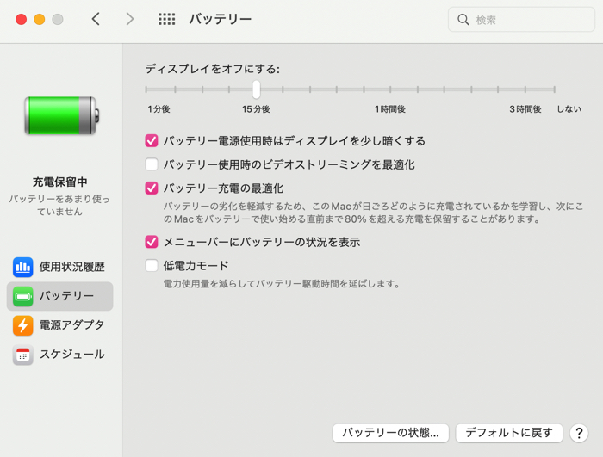Click ディスプレイをオフにする: heading

(x=213, y=69)
